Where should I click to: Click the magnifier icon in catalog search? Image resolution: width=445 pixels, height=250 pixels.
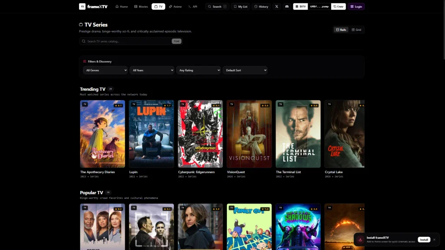pyautogui.click(x=83, y=41)
